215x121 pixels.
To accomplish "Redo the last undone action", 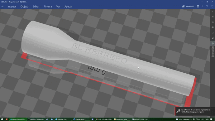I will point(212,6).
